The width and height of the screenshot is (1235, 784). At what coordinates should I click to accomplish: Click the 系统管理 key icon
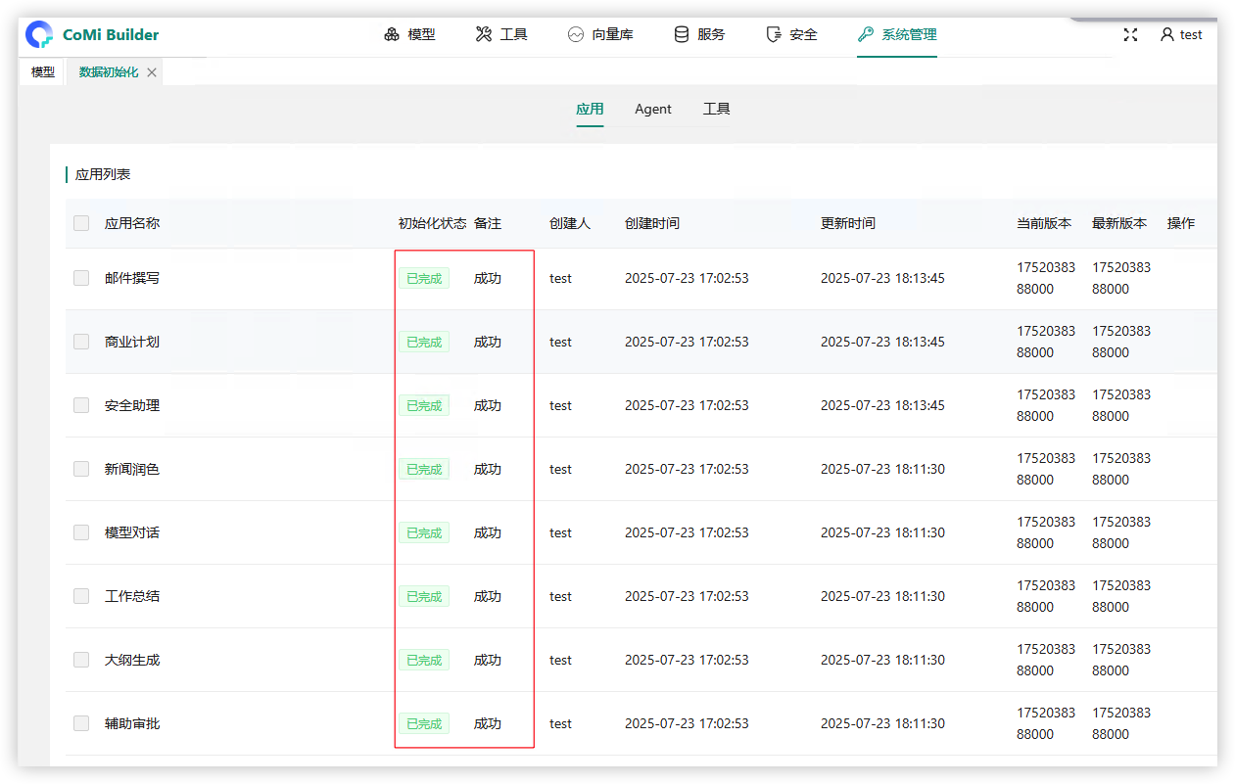(x=866, y=34)
